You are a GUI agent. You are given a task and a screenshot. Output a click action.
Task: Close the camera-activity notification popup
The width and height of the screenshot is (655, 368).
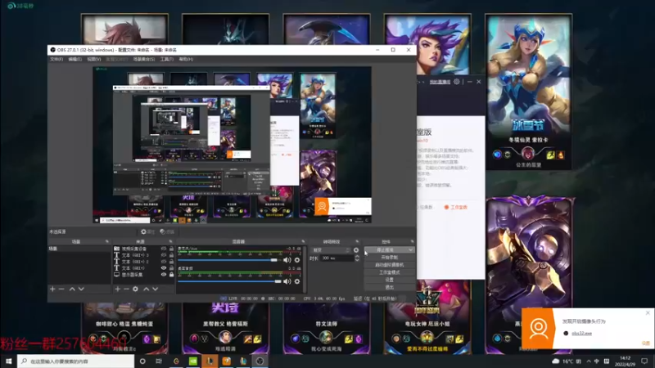[648, 313]
